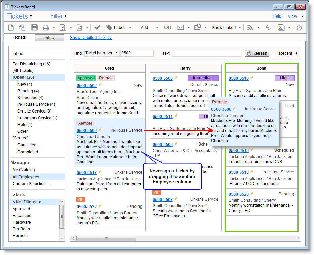Screen dimensions: 314x255
Task: Open ticket 0500-3508 link in Harry column
Action: [163, 78]
